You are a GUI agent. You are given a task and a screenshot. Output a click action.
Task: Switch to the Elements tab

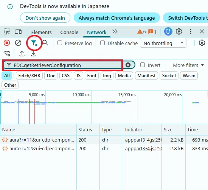tap(41, 32)
